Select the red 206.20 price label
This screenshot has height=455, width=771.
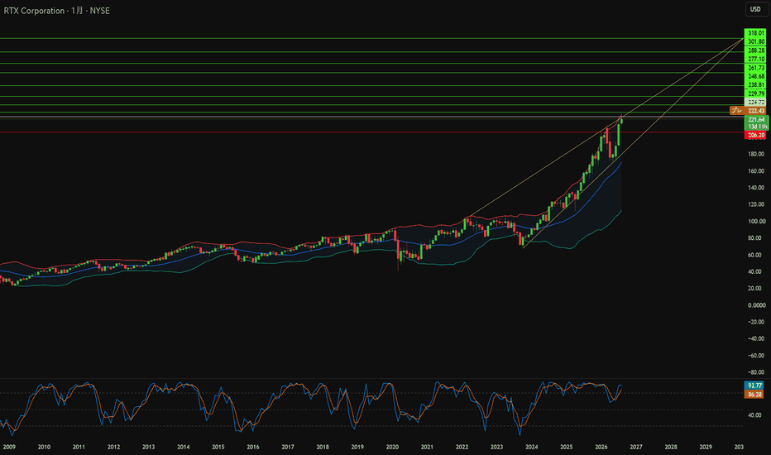click(x=756, y=135)
